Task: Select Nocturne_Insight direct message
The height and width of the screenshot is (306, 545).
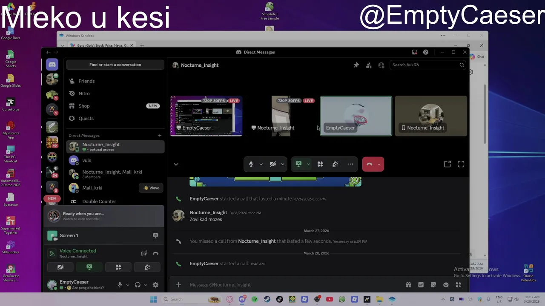Action: [x=115, y=147]
